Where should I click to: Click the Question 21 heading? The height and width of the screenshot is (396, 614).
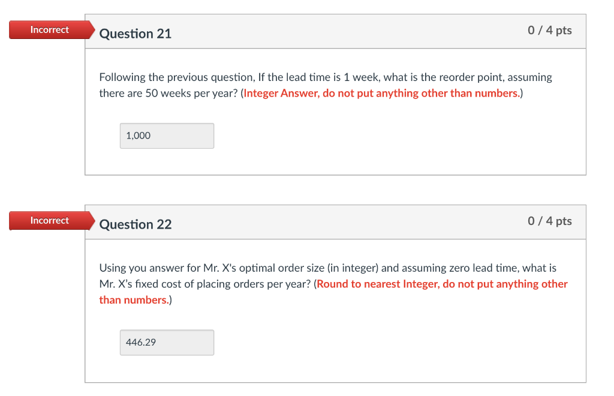pos(135,34)
